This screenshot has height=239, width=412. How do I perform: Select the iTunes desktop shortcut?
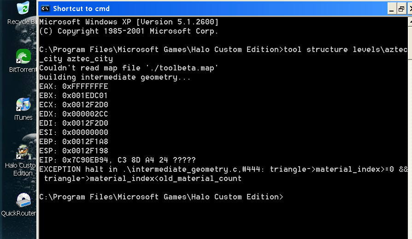pos(23,105)
